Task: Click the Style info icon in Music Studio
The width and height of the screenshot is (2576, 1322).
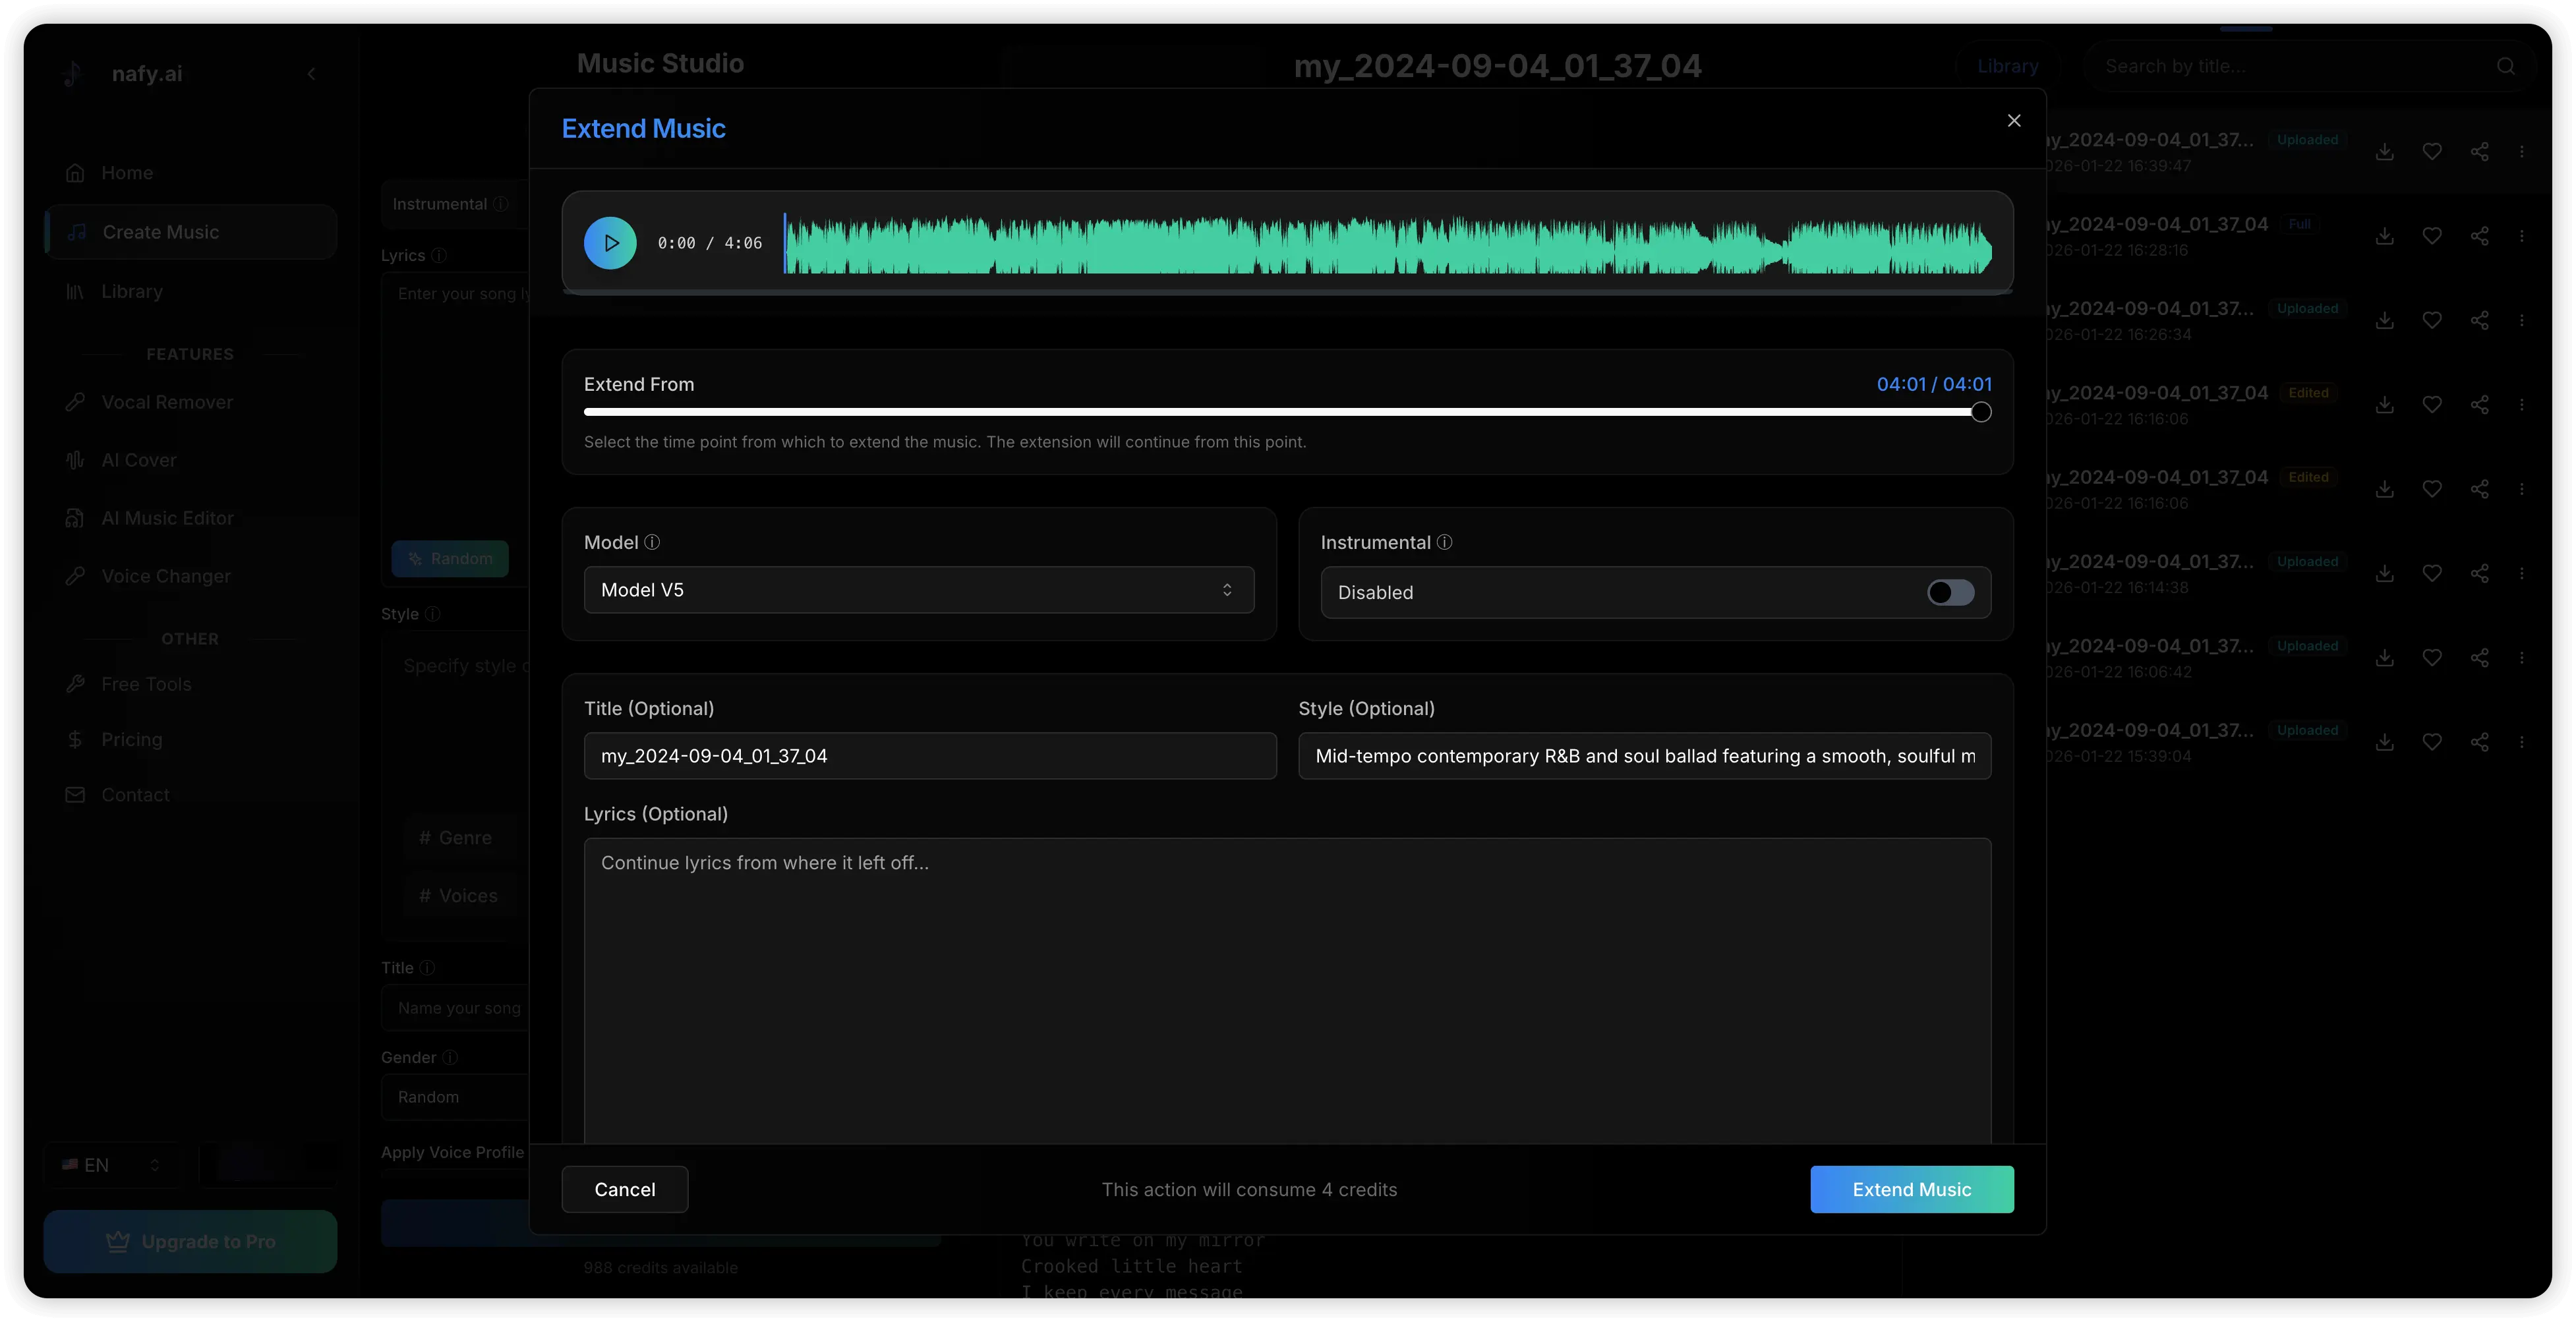Action: click(433, 614)
